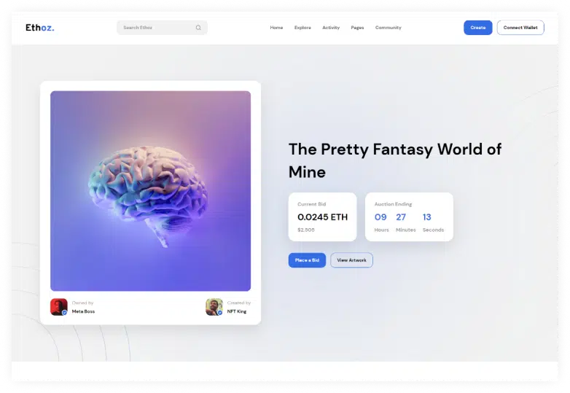Go to the Activity page
570x393 pixels.
(331, 28)
